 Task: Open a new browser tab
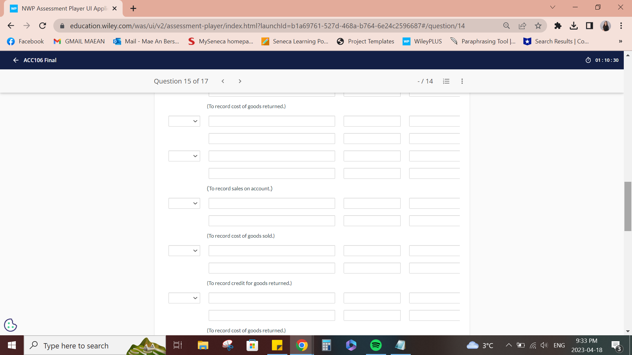tap(133, 8)
